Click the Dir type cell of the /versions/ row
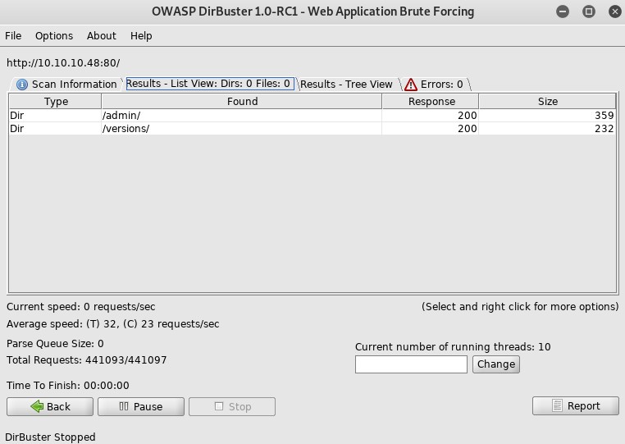This screenshot has width=625, height=444. click(56, 129)
